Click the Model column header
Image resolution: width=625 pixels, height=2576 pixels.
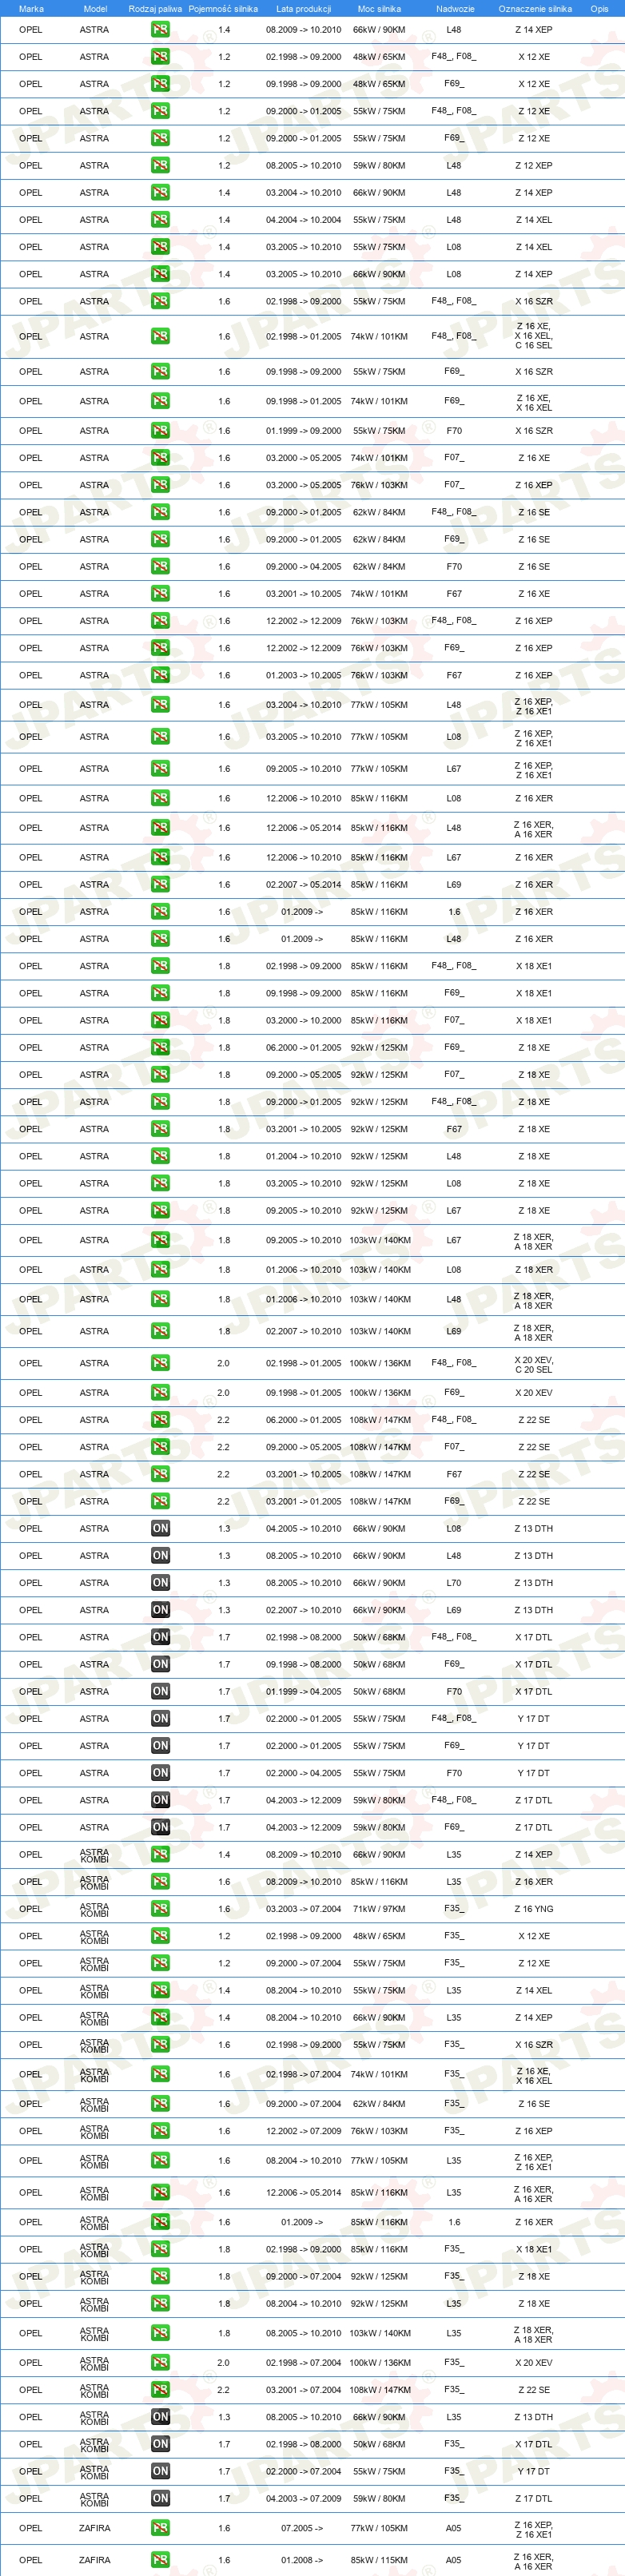click(x=95, y=8)
